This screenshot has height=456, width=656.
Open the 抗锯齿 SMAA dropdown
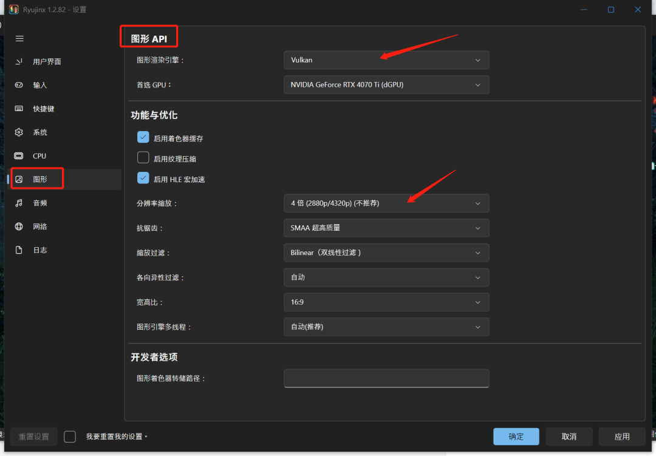pyautogui.click(x=386, y=228)
